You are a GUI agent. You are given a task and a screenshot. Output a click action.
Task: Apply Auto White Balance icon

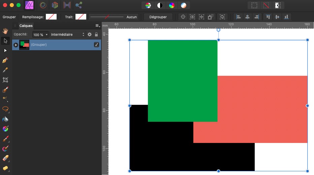point(183,5)
